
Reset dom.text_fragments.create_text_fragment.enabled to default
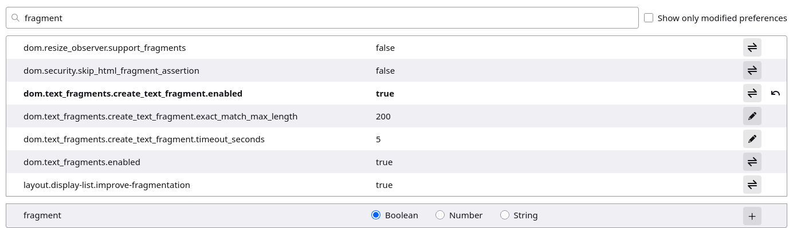pyautogui.click(x=775, y=93)
